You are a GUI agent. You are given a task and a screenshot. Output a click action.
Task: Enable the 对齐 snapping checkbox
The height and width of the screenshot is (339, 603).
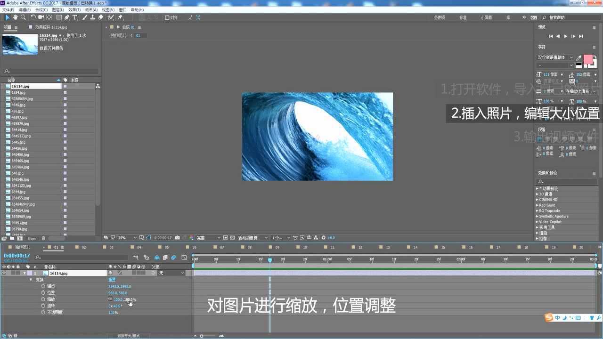pyautogui.click(x=167, y=18)
